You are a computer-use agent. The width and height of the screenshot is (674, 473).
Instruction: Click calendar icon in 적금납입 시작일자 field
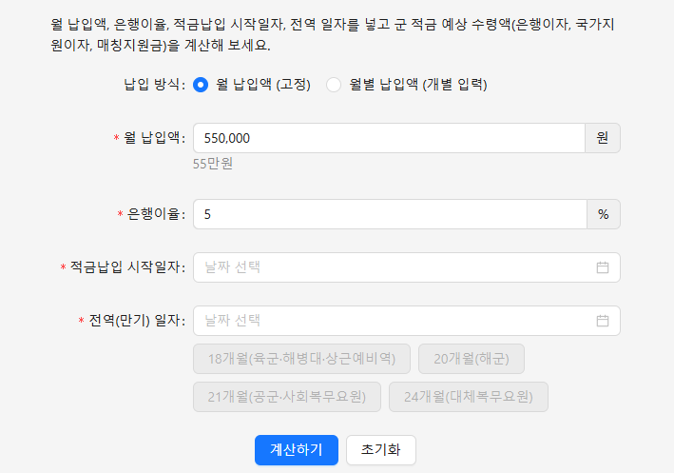coord(603,267)
